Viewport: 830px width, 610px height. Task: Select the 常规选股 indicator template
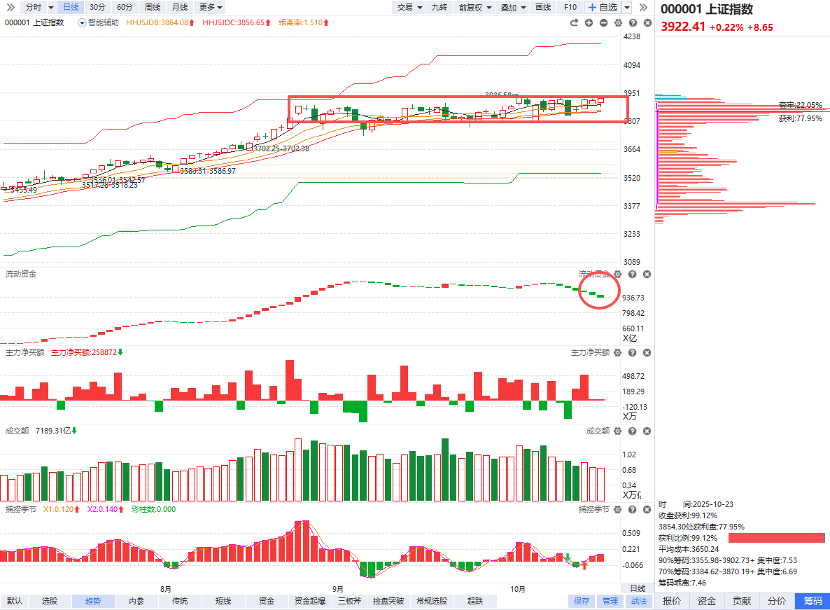[431, 601]
